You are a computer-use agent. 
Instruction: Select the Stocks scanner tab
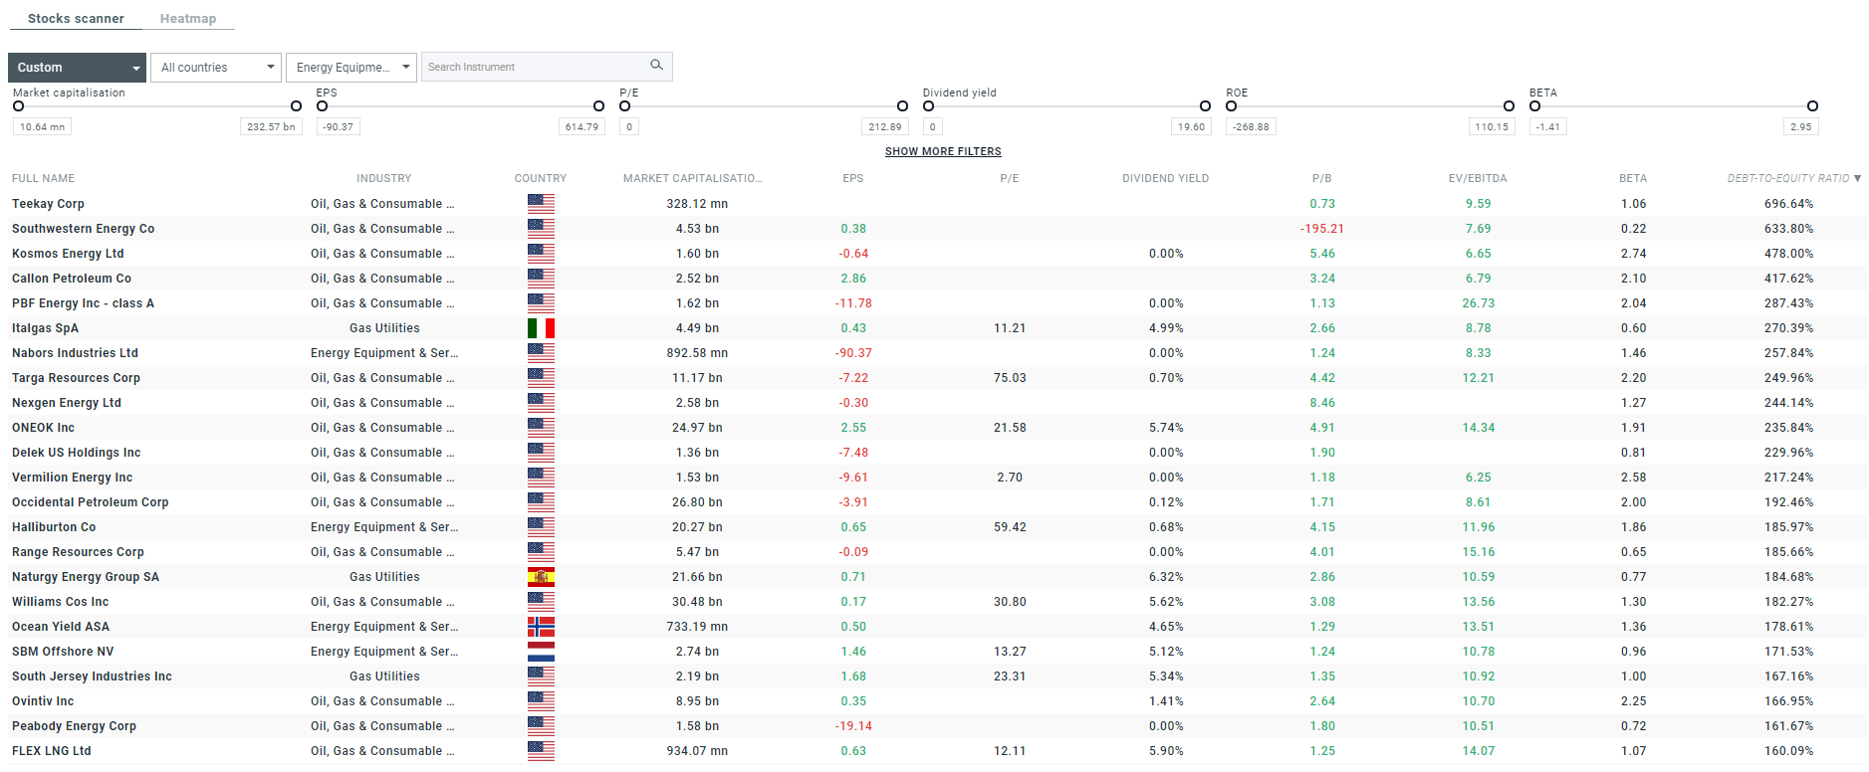[x=76, y=19]
